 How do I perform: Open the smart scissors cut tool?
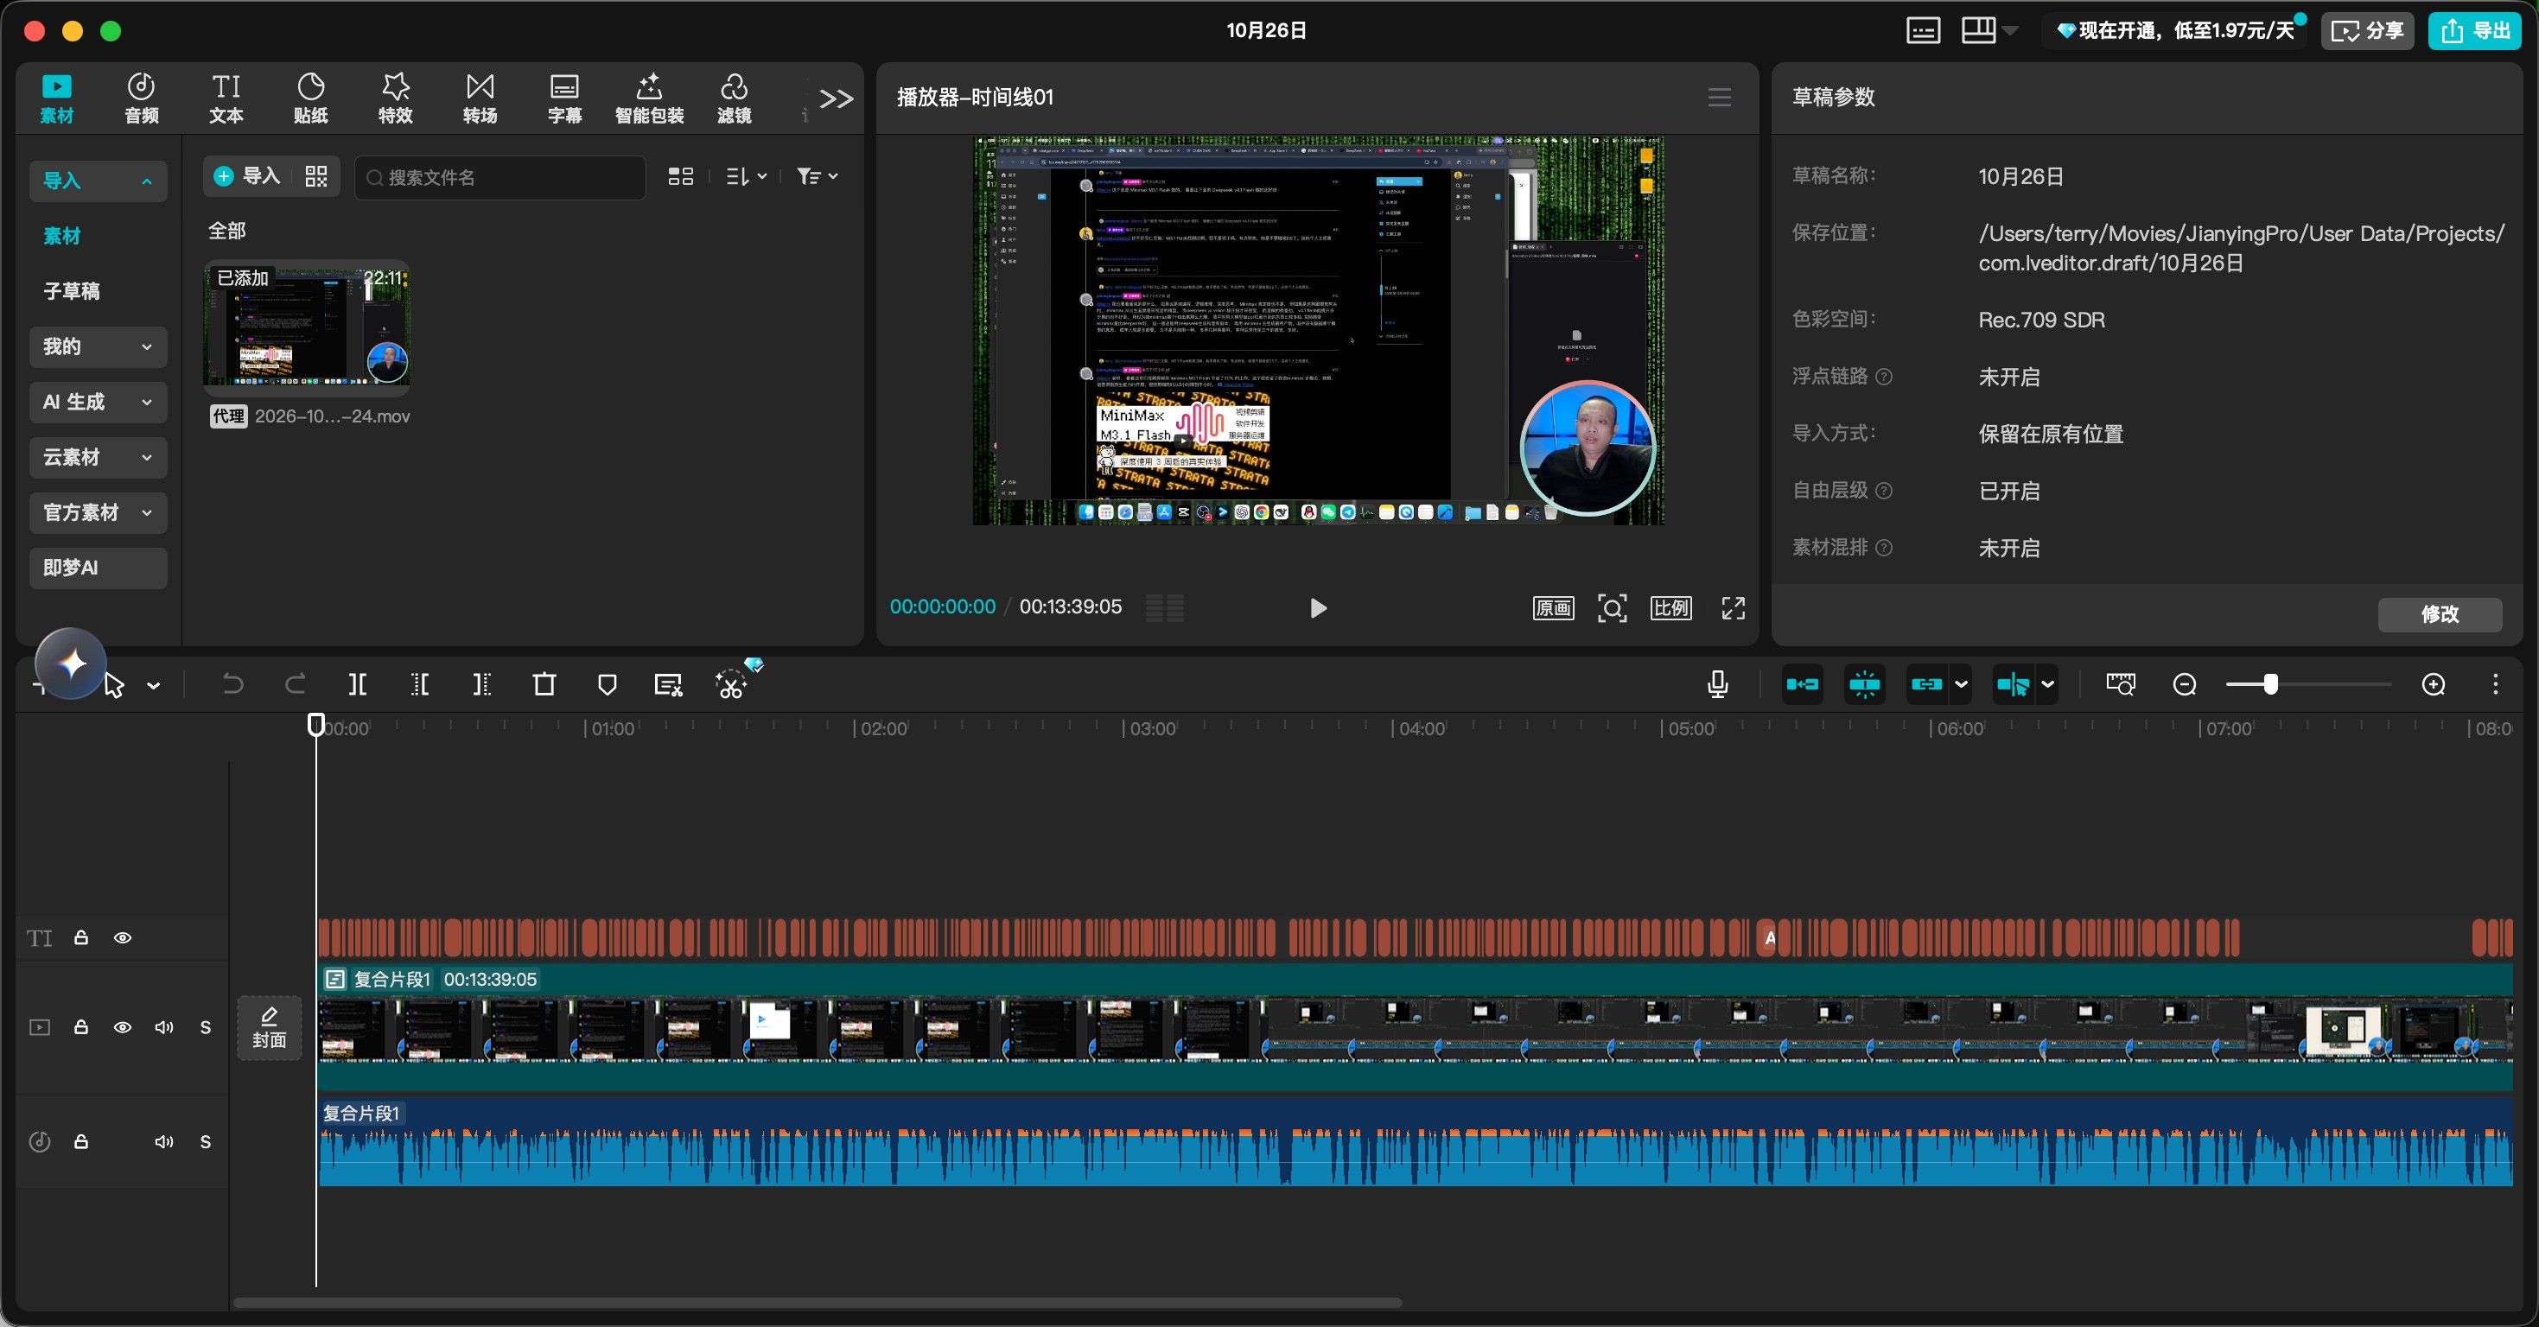730,685
